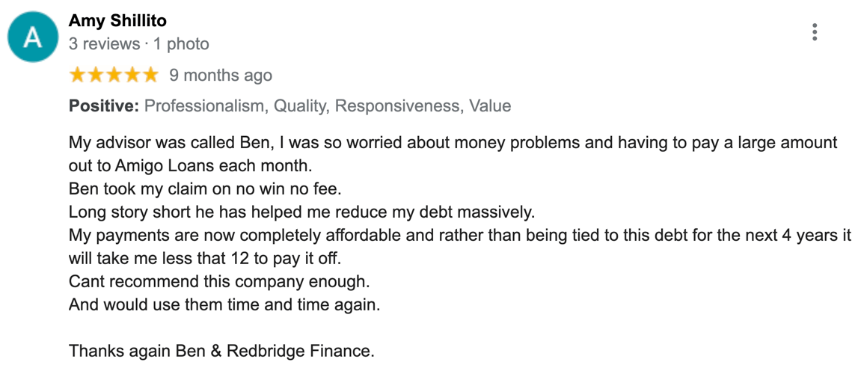Click the '1 photo' count text
The image size is (864, 374).
(x=181, y=44)
